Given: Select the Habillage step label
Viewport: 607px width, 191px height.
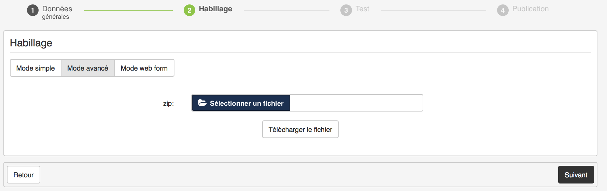Looking at the screenshot, I should point(215,9).
